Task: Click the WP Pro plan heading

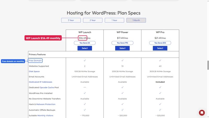Action: (160, 32)
